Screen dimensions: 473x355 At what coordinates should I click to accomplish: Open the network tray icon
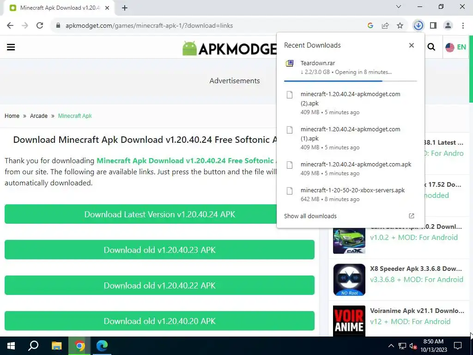[x=402, y=346]
